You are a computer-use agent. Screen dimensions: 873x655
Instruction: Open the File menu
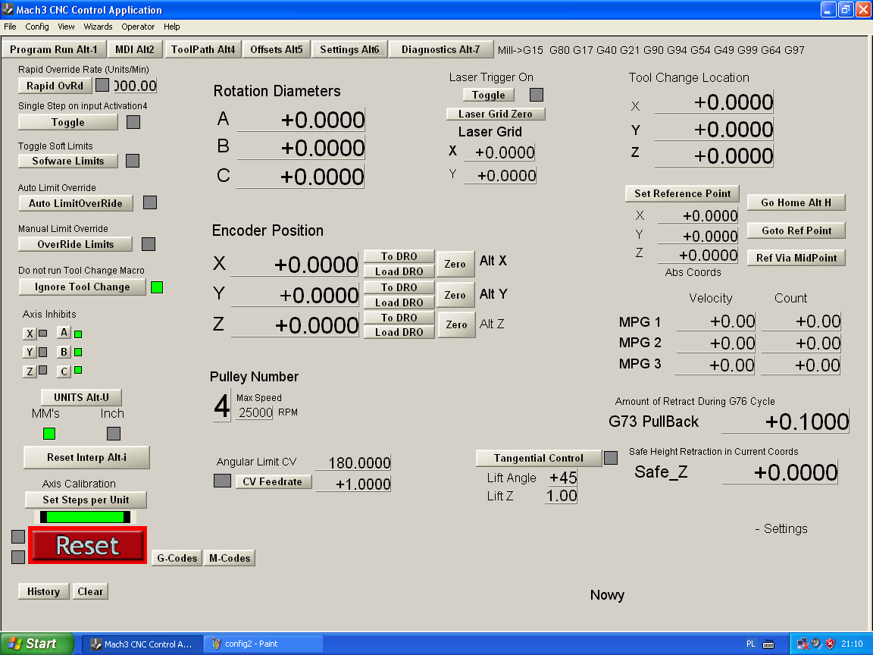pos(10,27)
